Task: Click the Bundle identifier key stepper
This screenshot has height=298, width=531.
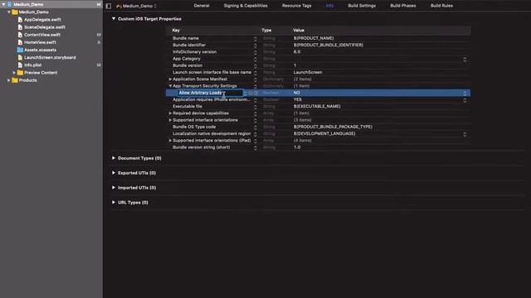Action: pos(256,46)
